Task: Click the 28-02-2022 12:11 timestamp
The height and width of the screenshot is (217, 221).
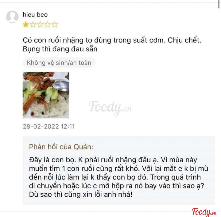Action: click(49, 126)
